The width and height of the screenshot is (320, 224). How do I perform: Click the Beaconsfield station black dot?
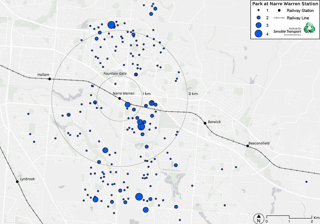[x=248, y=146]
